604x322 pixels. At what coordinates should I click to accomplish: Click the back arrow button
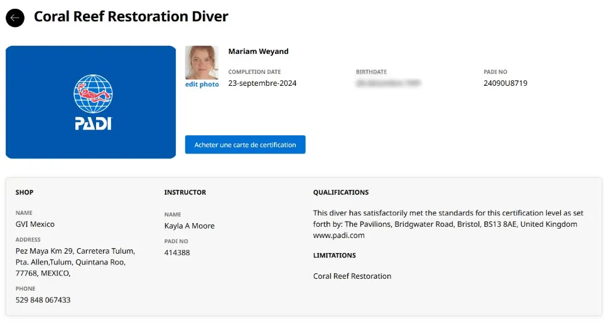(15, 18)
